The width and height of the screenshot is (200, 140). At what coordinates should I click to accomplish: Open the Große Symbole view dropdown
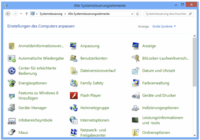pyautogui.click(x=164, y=26)
